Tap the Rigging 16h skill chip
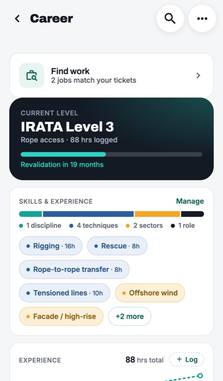Viewport: 223px width, 381px height. 51,246
